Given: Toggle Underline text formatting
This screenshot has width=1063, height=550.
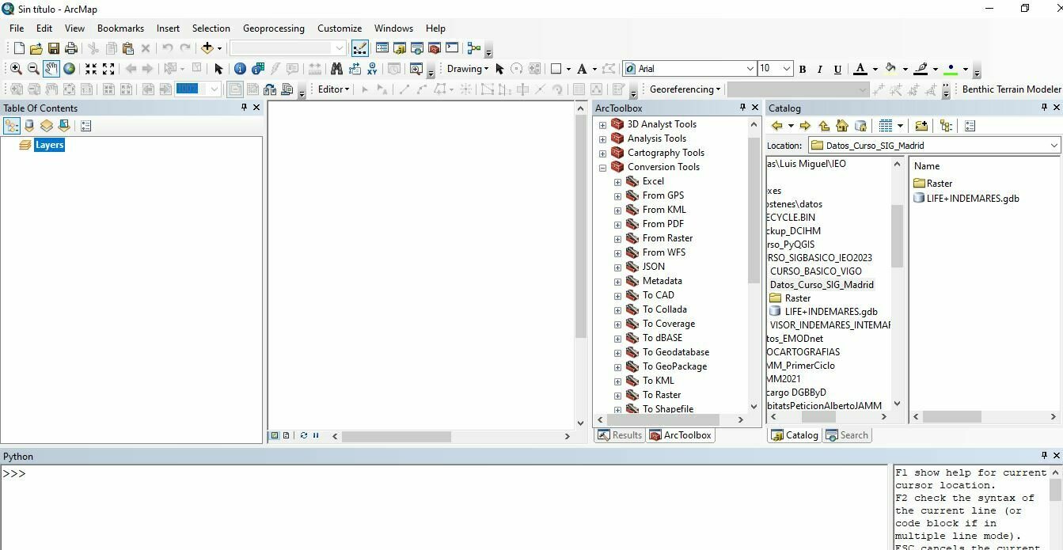Looking at the screenshot, I should coord(837,69).
